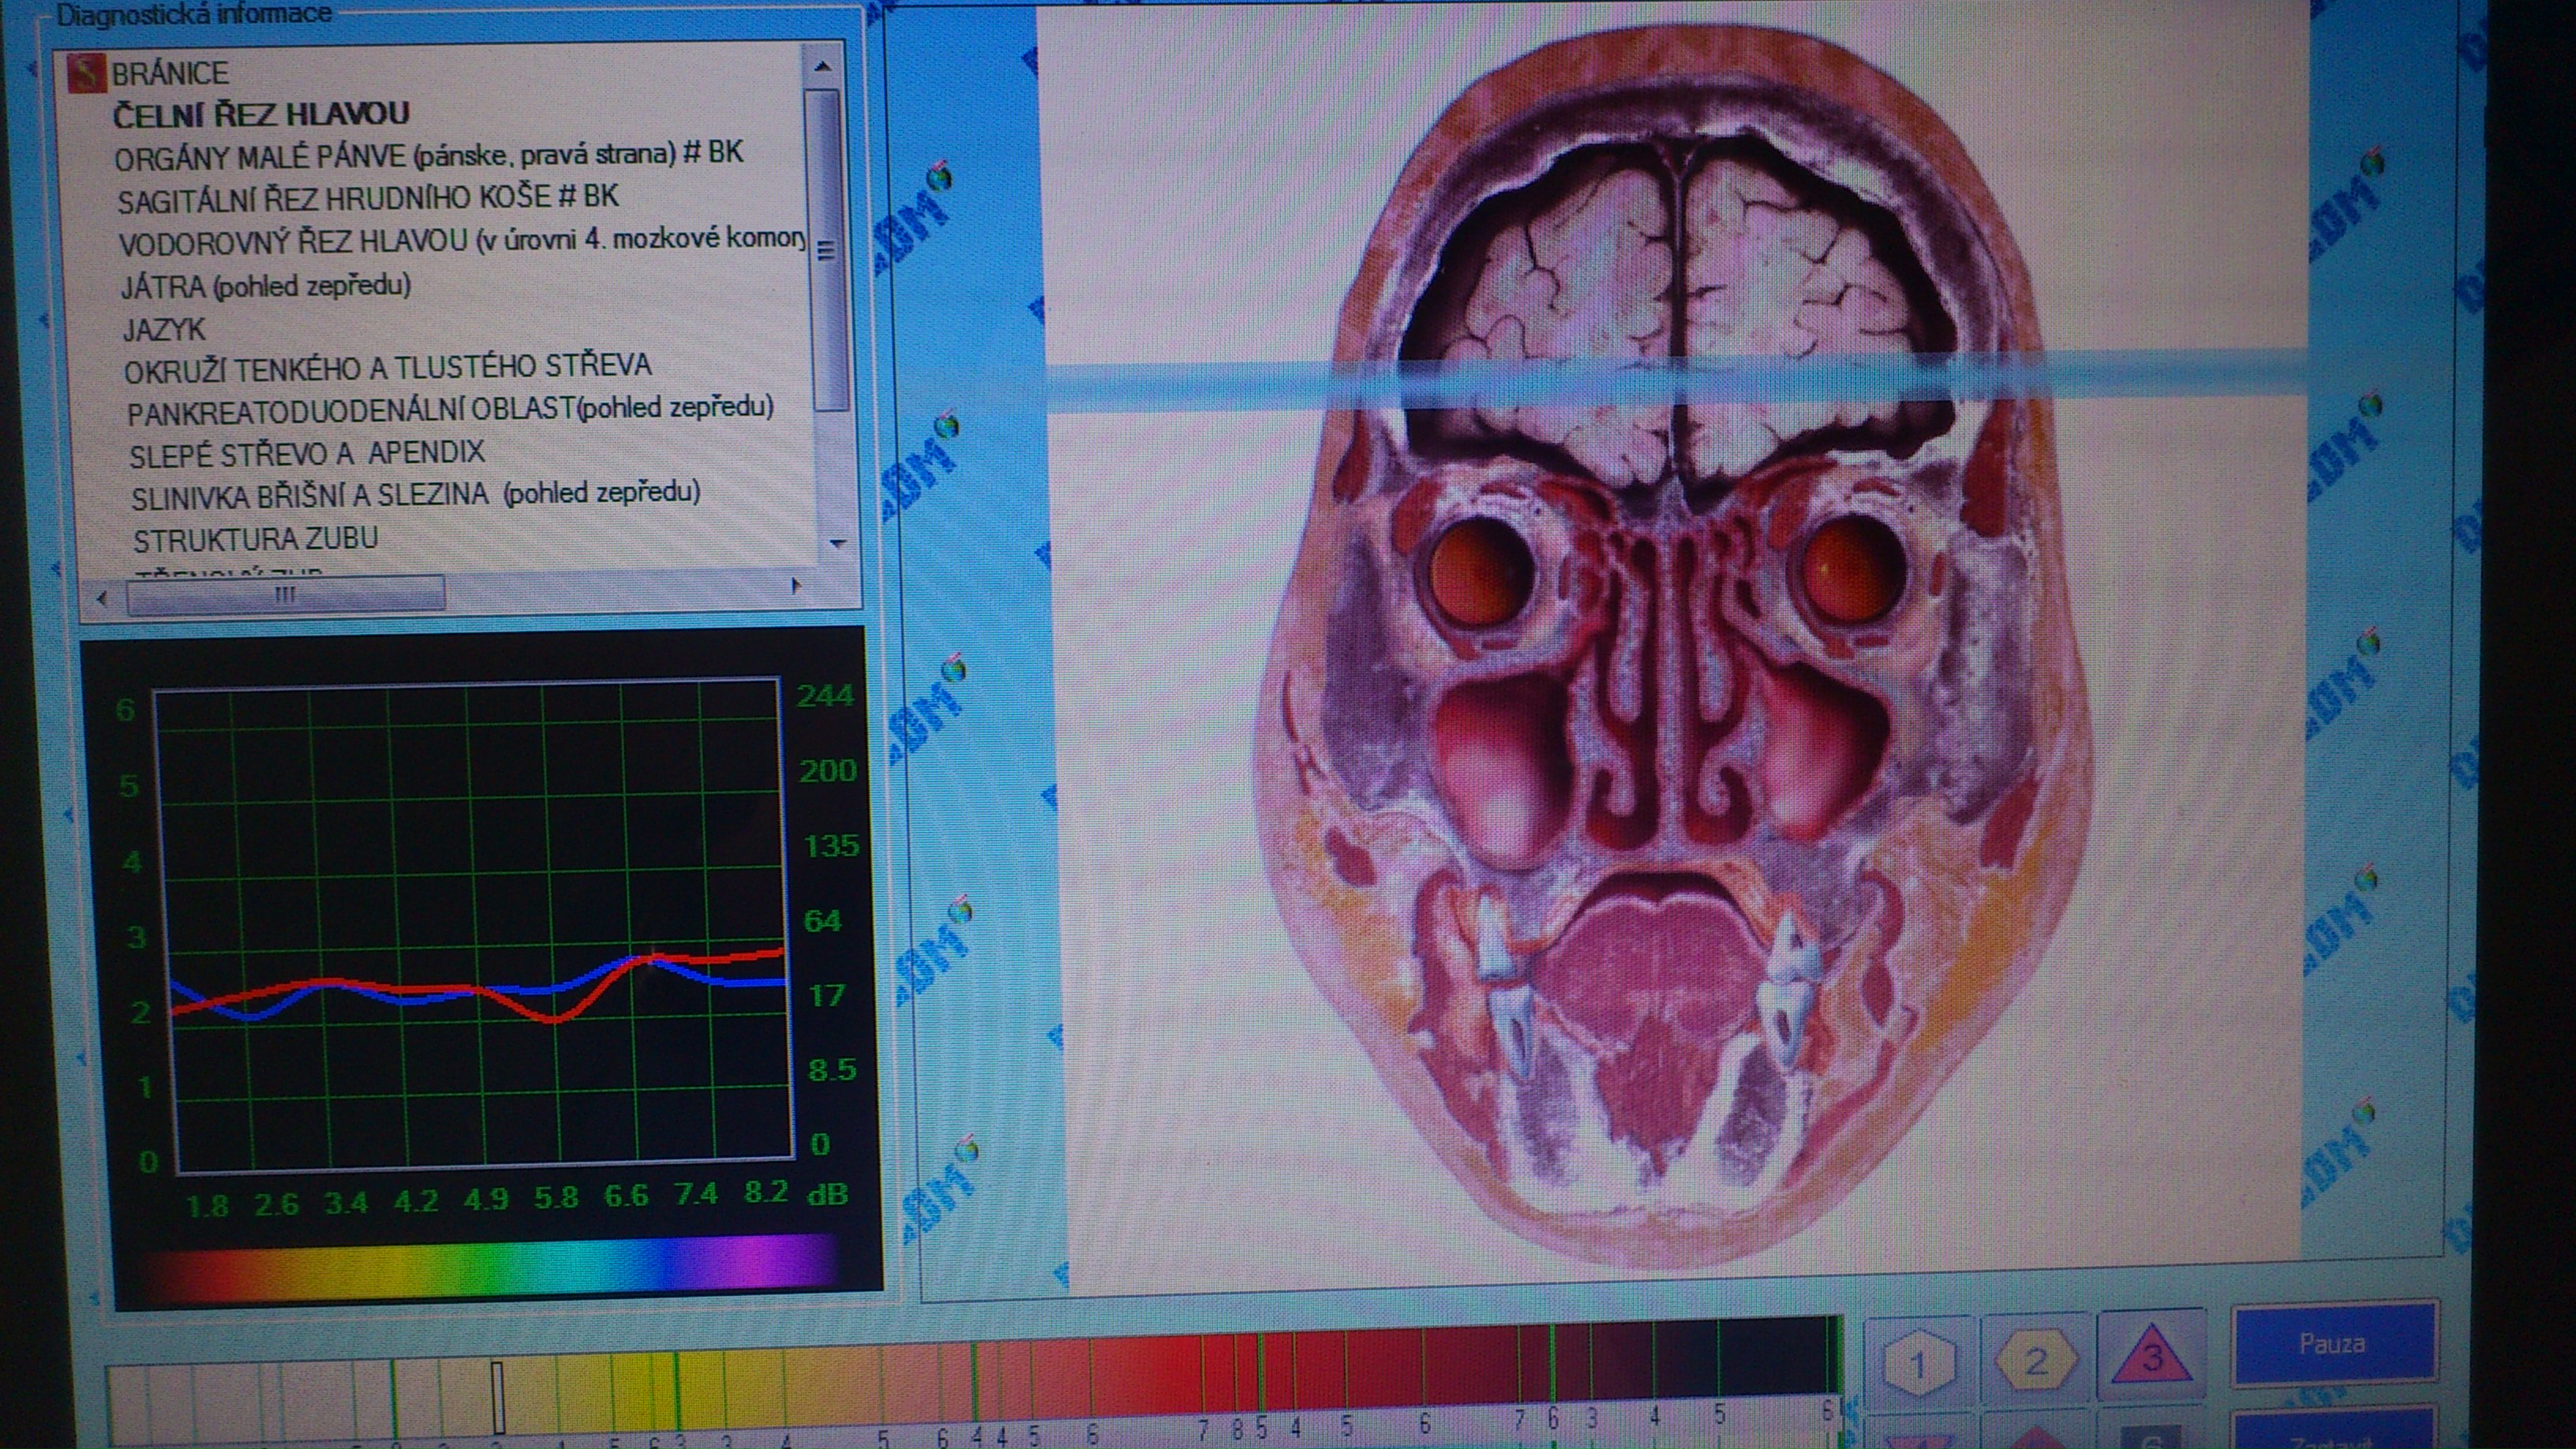The width and height of the screenshot is (2576, 1449).
Task: Click the horizontal scrollbar right arrow
Action: tap(796, 585)
